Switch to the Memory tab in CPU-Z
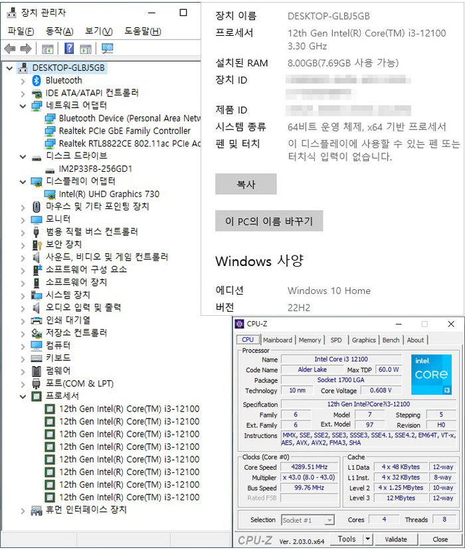The width and height of the screenshot is (465, 550). [310, 340]
